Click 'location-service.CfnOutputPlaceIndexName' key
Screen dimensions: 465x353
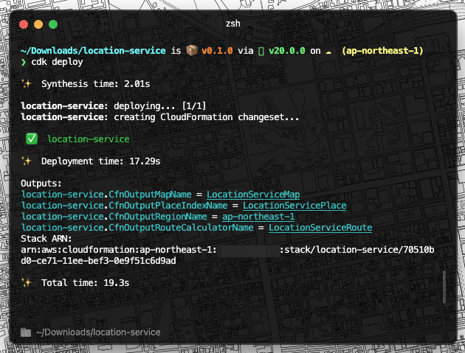tap(124, 206)
